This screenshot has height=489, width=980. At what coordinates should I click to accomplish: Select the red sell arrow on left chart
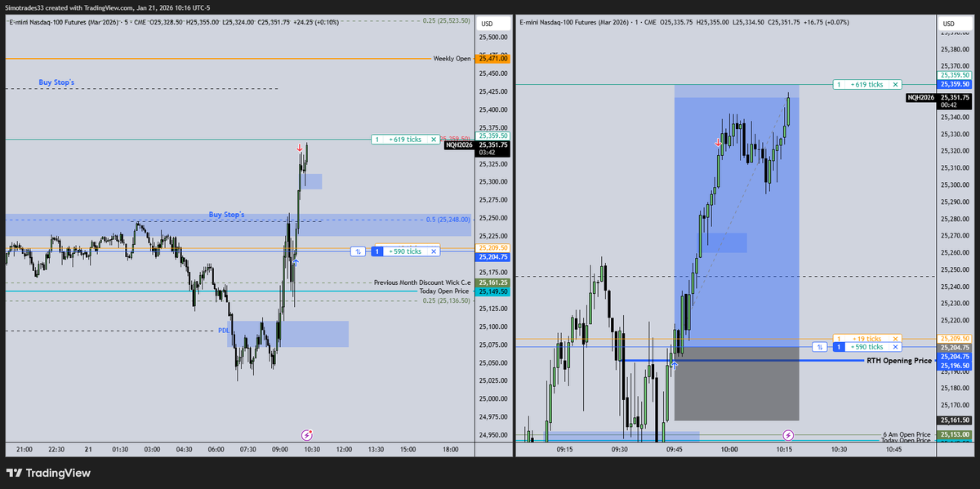pos(300,149)
